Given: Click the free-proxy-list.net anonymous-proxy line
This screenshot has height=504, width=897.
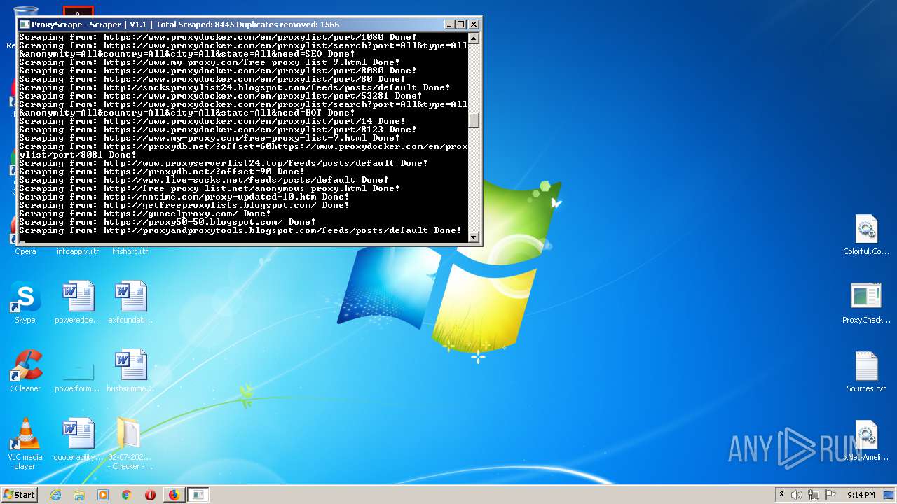Looking at the screenshot, I should click(x=210, y=188).
